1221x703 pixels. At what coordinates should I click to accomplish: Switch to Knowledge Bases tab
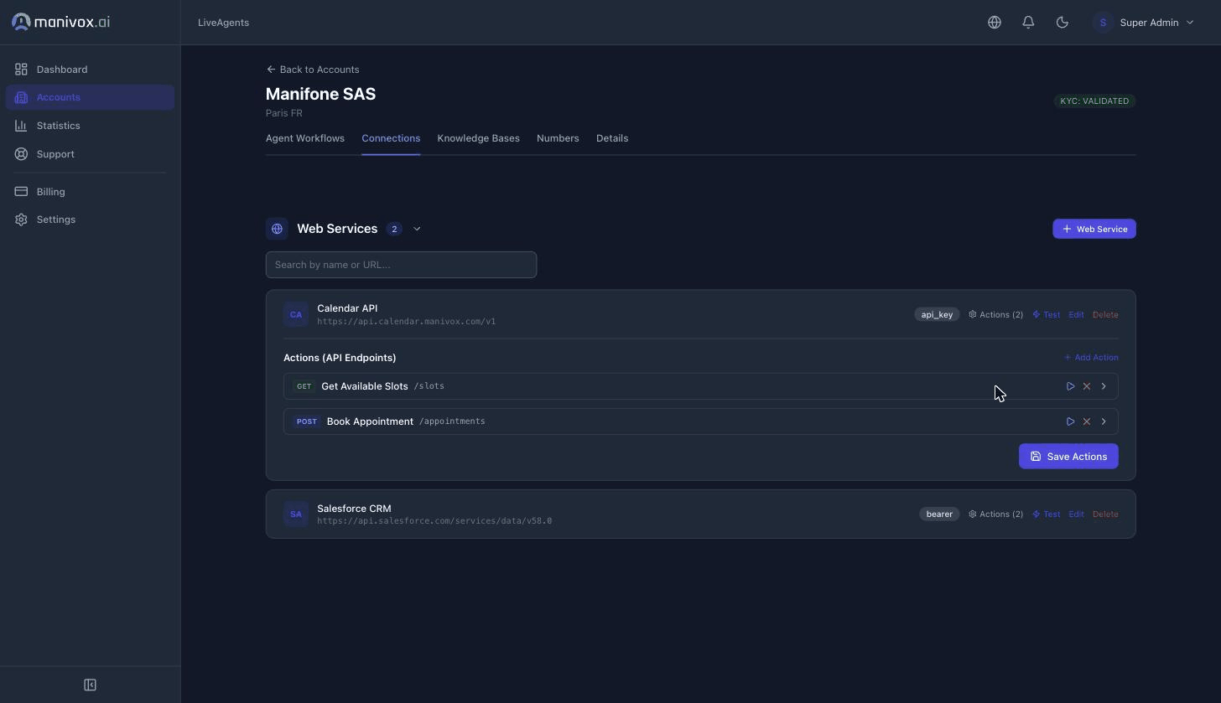[478, 138]
